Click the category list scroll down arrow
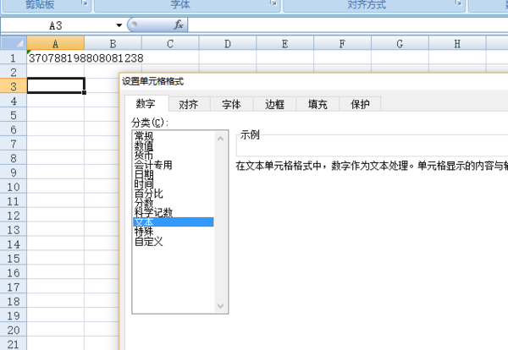This screenshot has height=350, width=508. pos(221,306)
